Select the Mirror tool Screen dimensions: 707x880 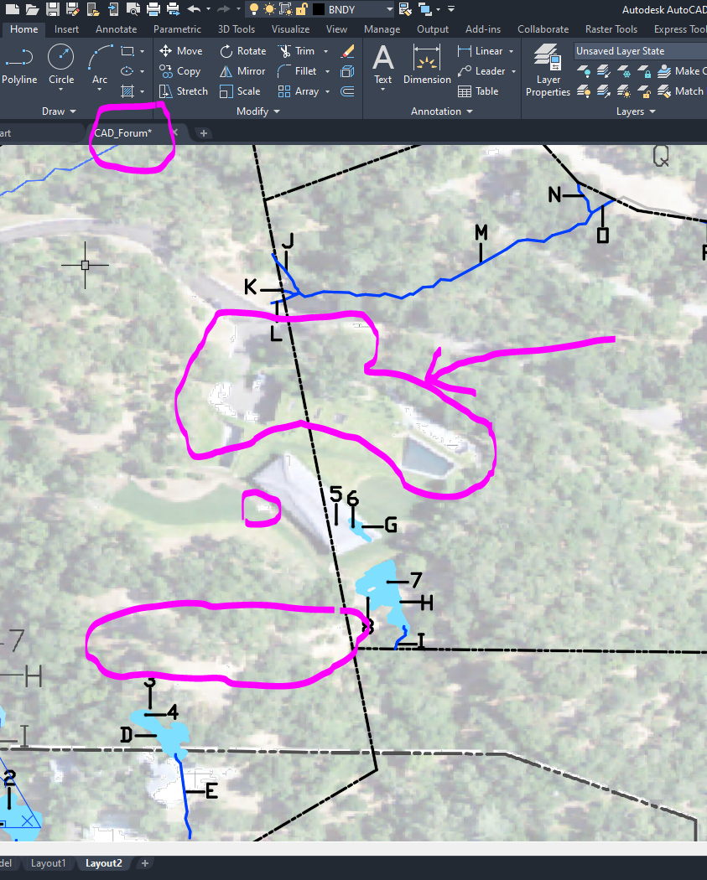[x=242, y=70]
